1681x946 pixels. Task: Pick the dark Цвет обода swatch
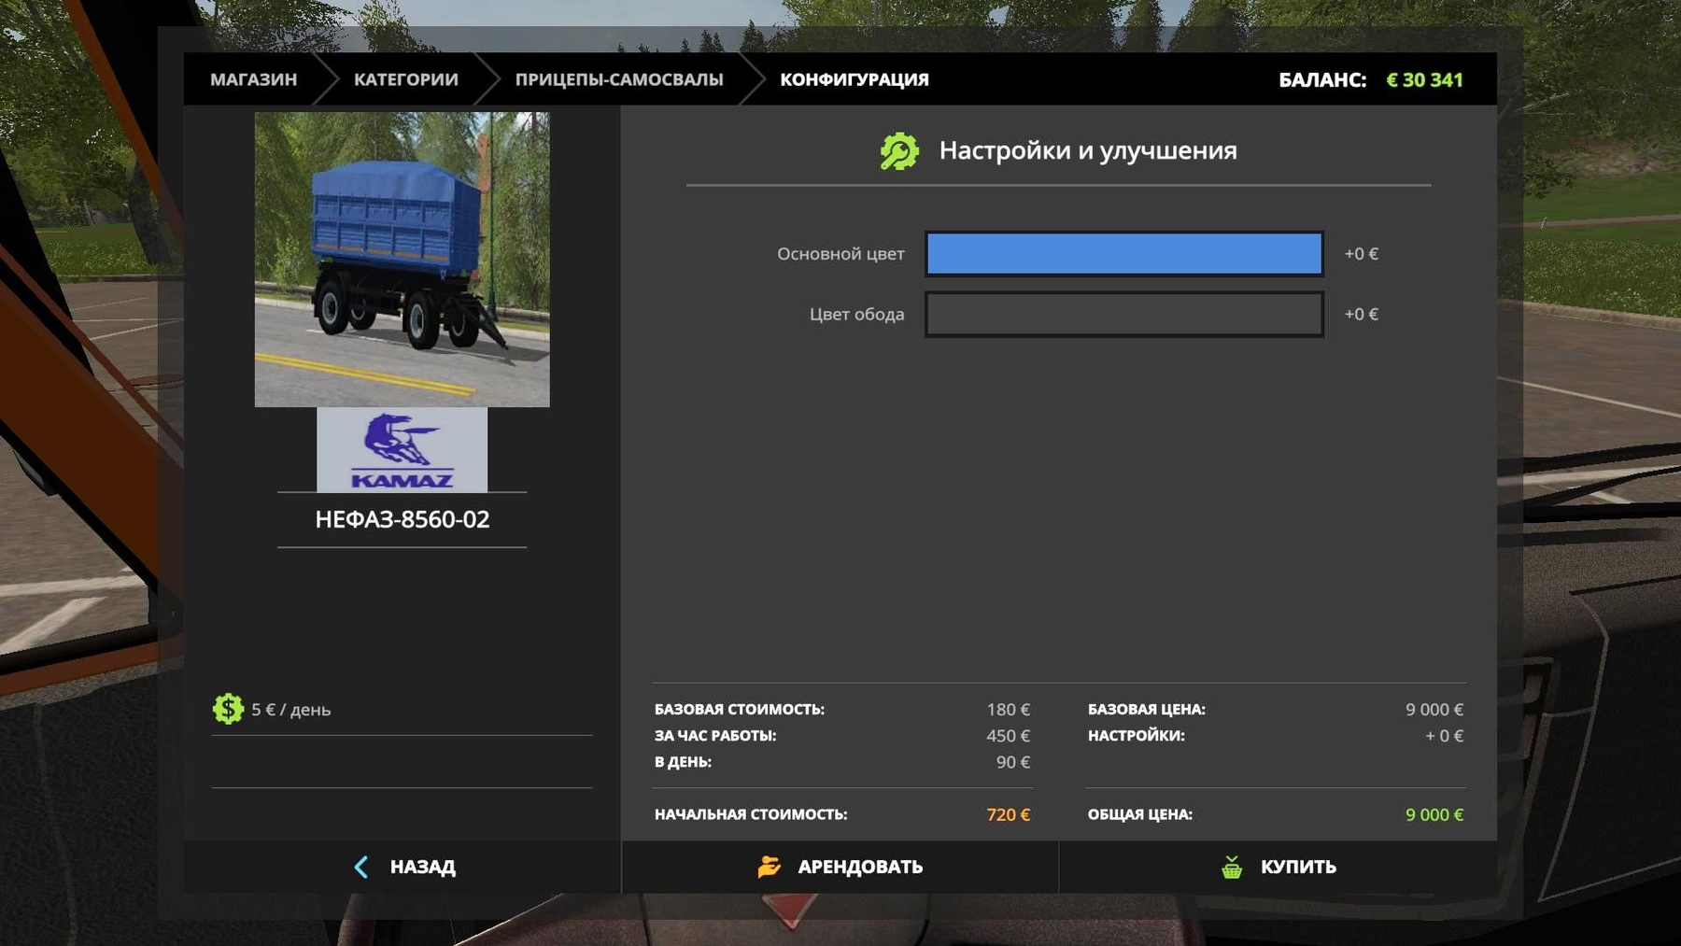(x=1123, y=315)
